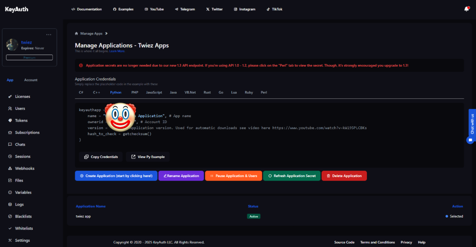Click the Tokens icon in sidebar
This screenshot has height=247, width=476.
click(10, 120)
